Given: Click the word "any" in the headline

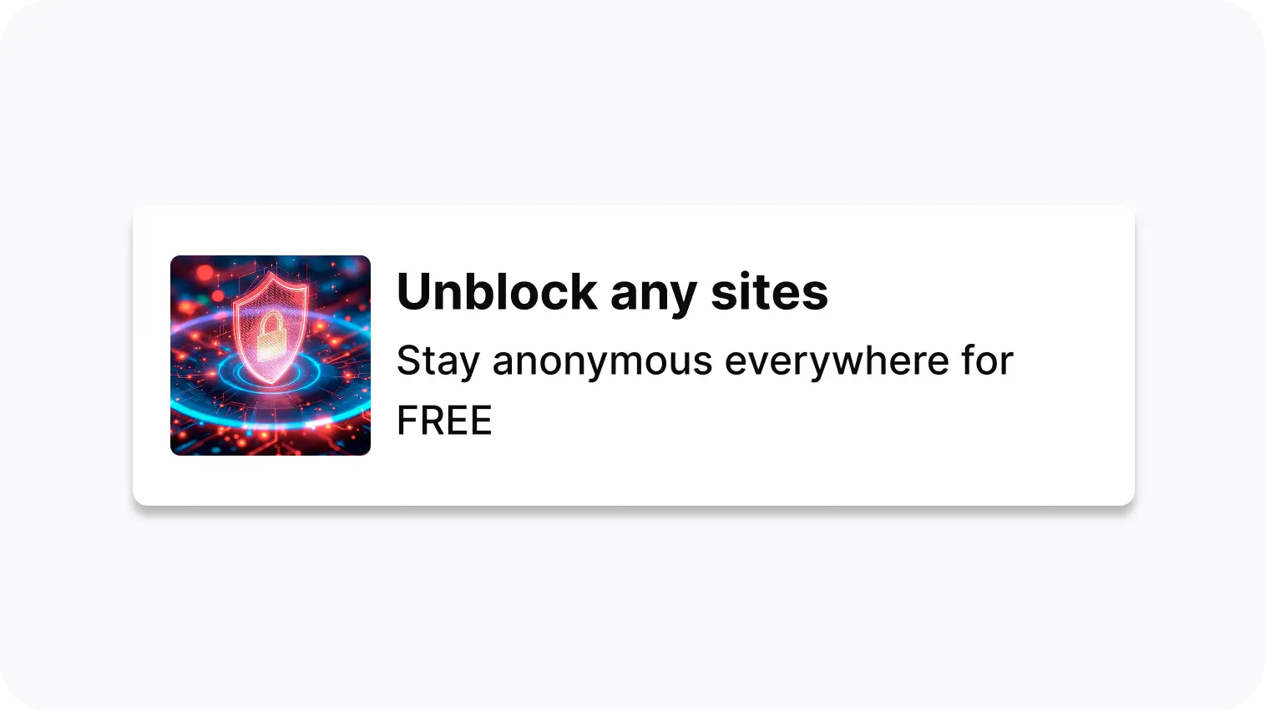Looking at the screenshot, I should [654, 298].
